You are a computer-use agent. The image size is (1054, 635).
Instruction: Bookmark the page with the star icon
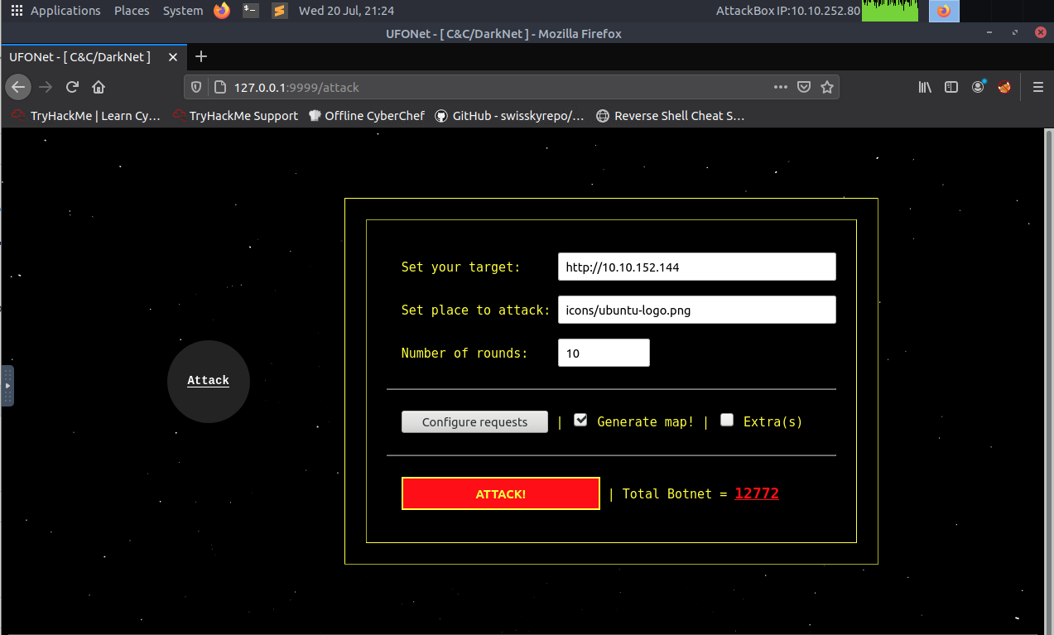click(827, 86)
